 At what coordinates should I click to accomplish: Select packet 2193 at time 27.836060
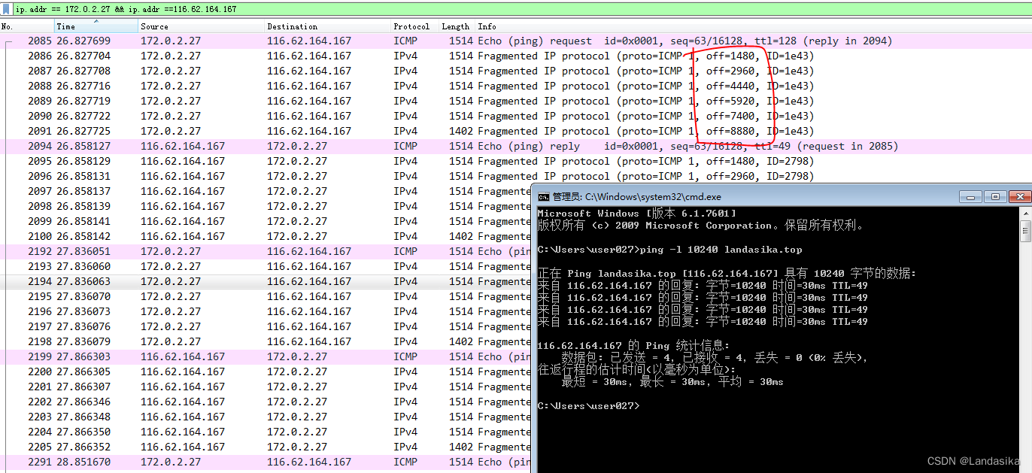point(266,266)
